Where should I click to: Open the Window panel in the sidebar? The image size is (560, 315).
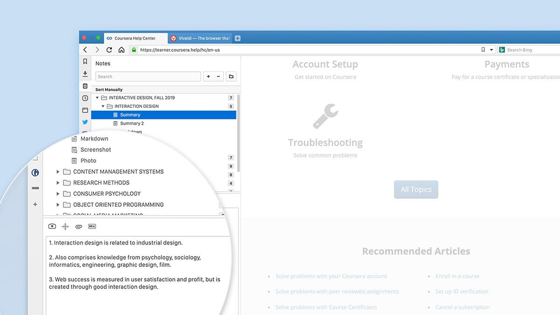click(85, 110)
